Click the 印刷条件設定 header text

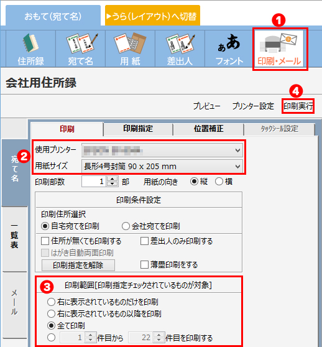pos(139,200)
